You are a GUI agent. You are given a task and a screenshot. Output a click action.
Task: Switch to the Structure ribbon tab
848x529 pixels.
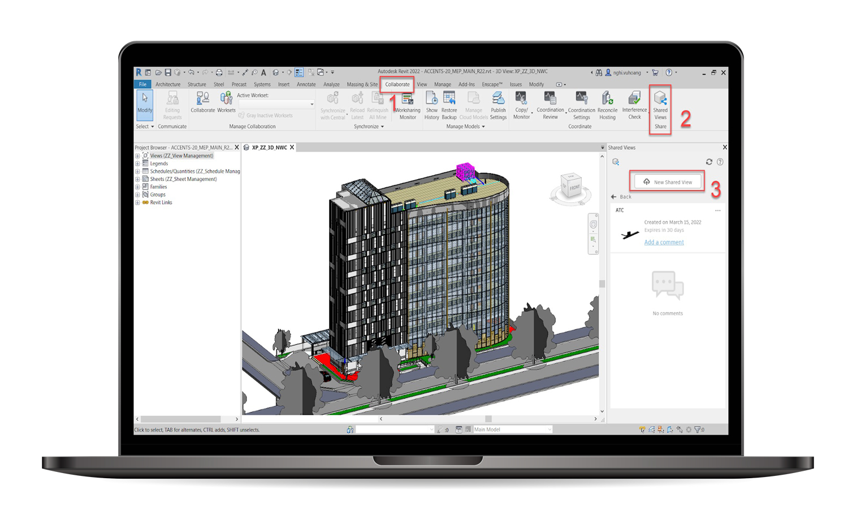[x=197, y=84]
